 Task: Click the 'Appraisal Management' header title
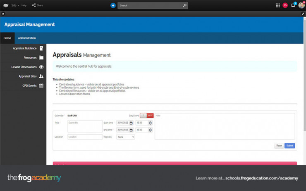click(29, 24)
